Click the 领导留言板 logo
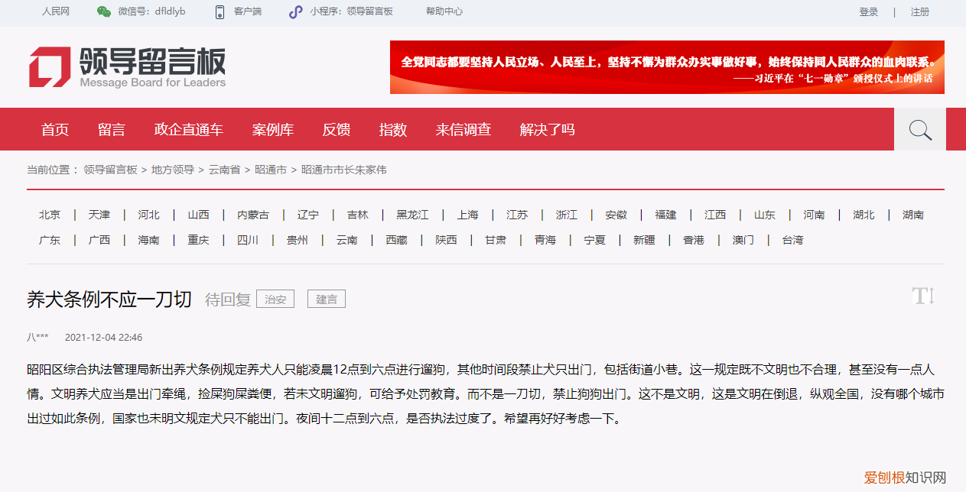Image resolution: width=966 pixels, height=492 pixels. [127, 67]
